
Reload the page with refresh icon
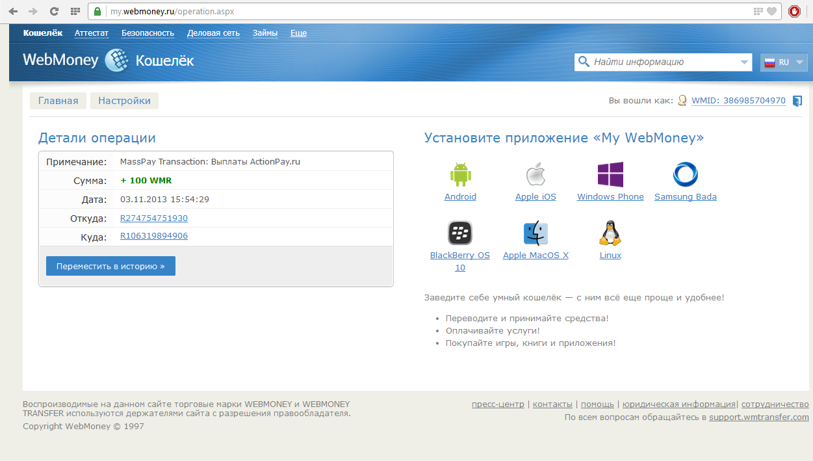pyautogui.click(x=54, y=11)
